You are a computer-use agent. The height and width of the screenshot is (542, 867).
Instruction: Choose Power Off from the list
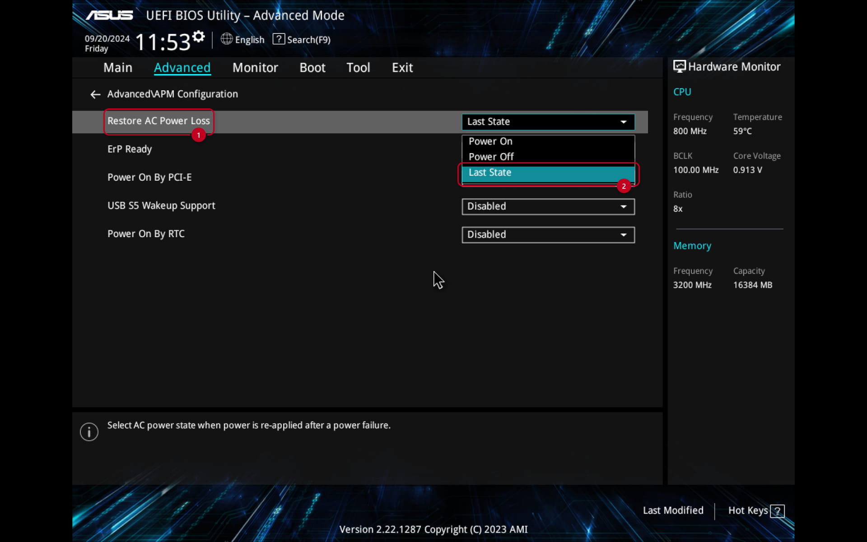point(548,157)
